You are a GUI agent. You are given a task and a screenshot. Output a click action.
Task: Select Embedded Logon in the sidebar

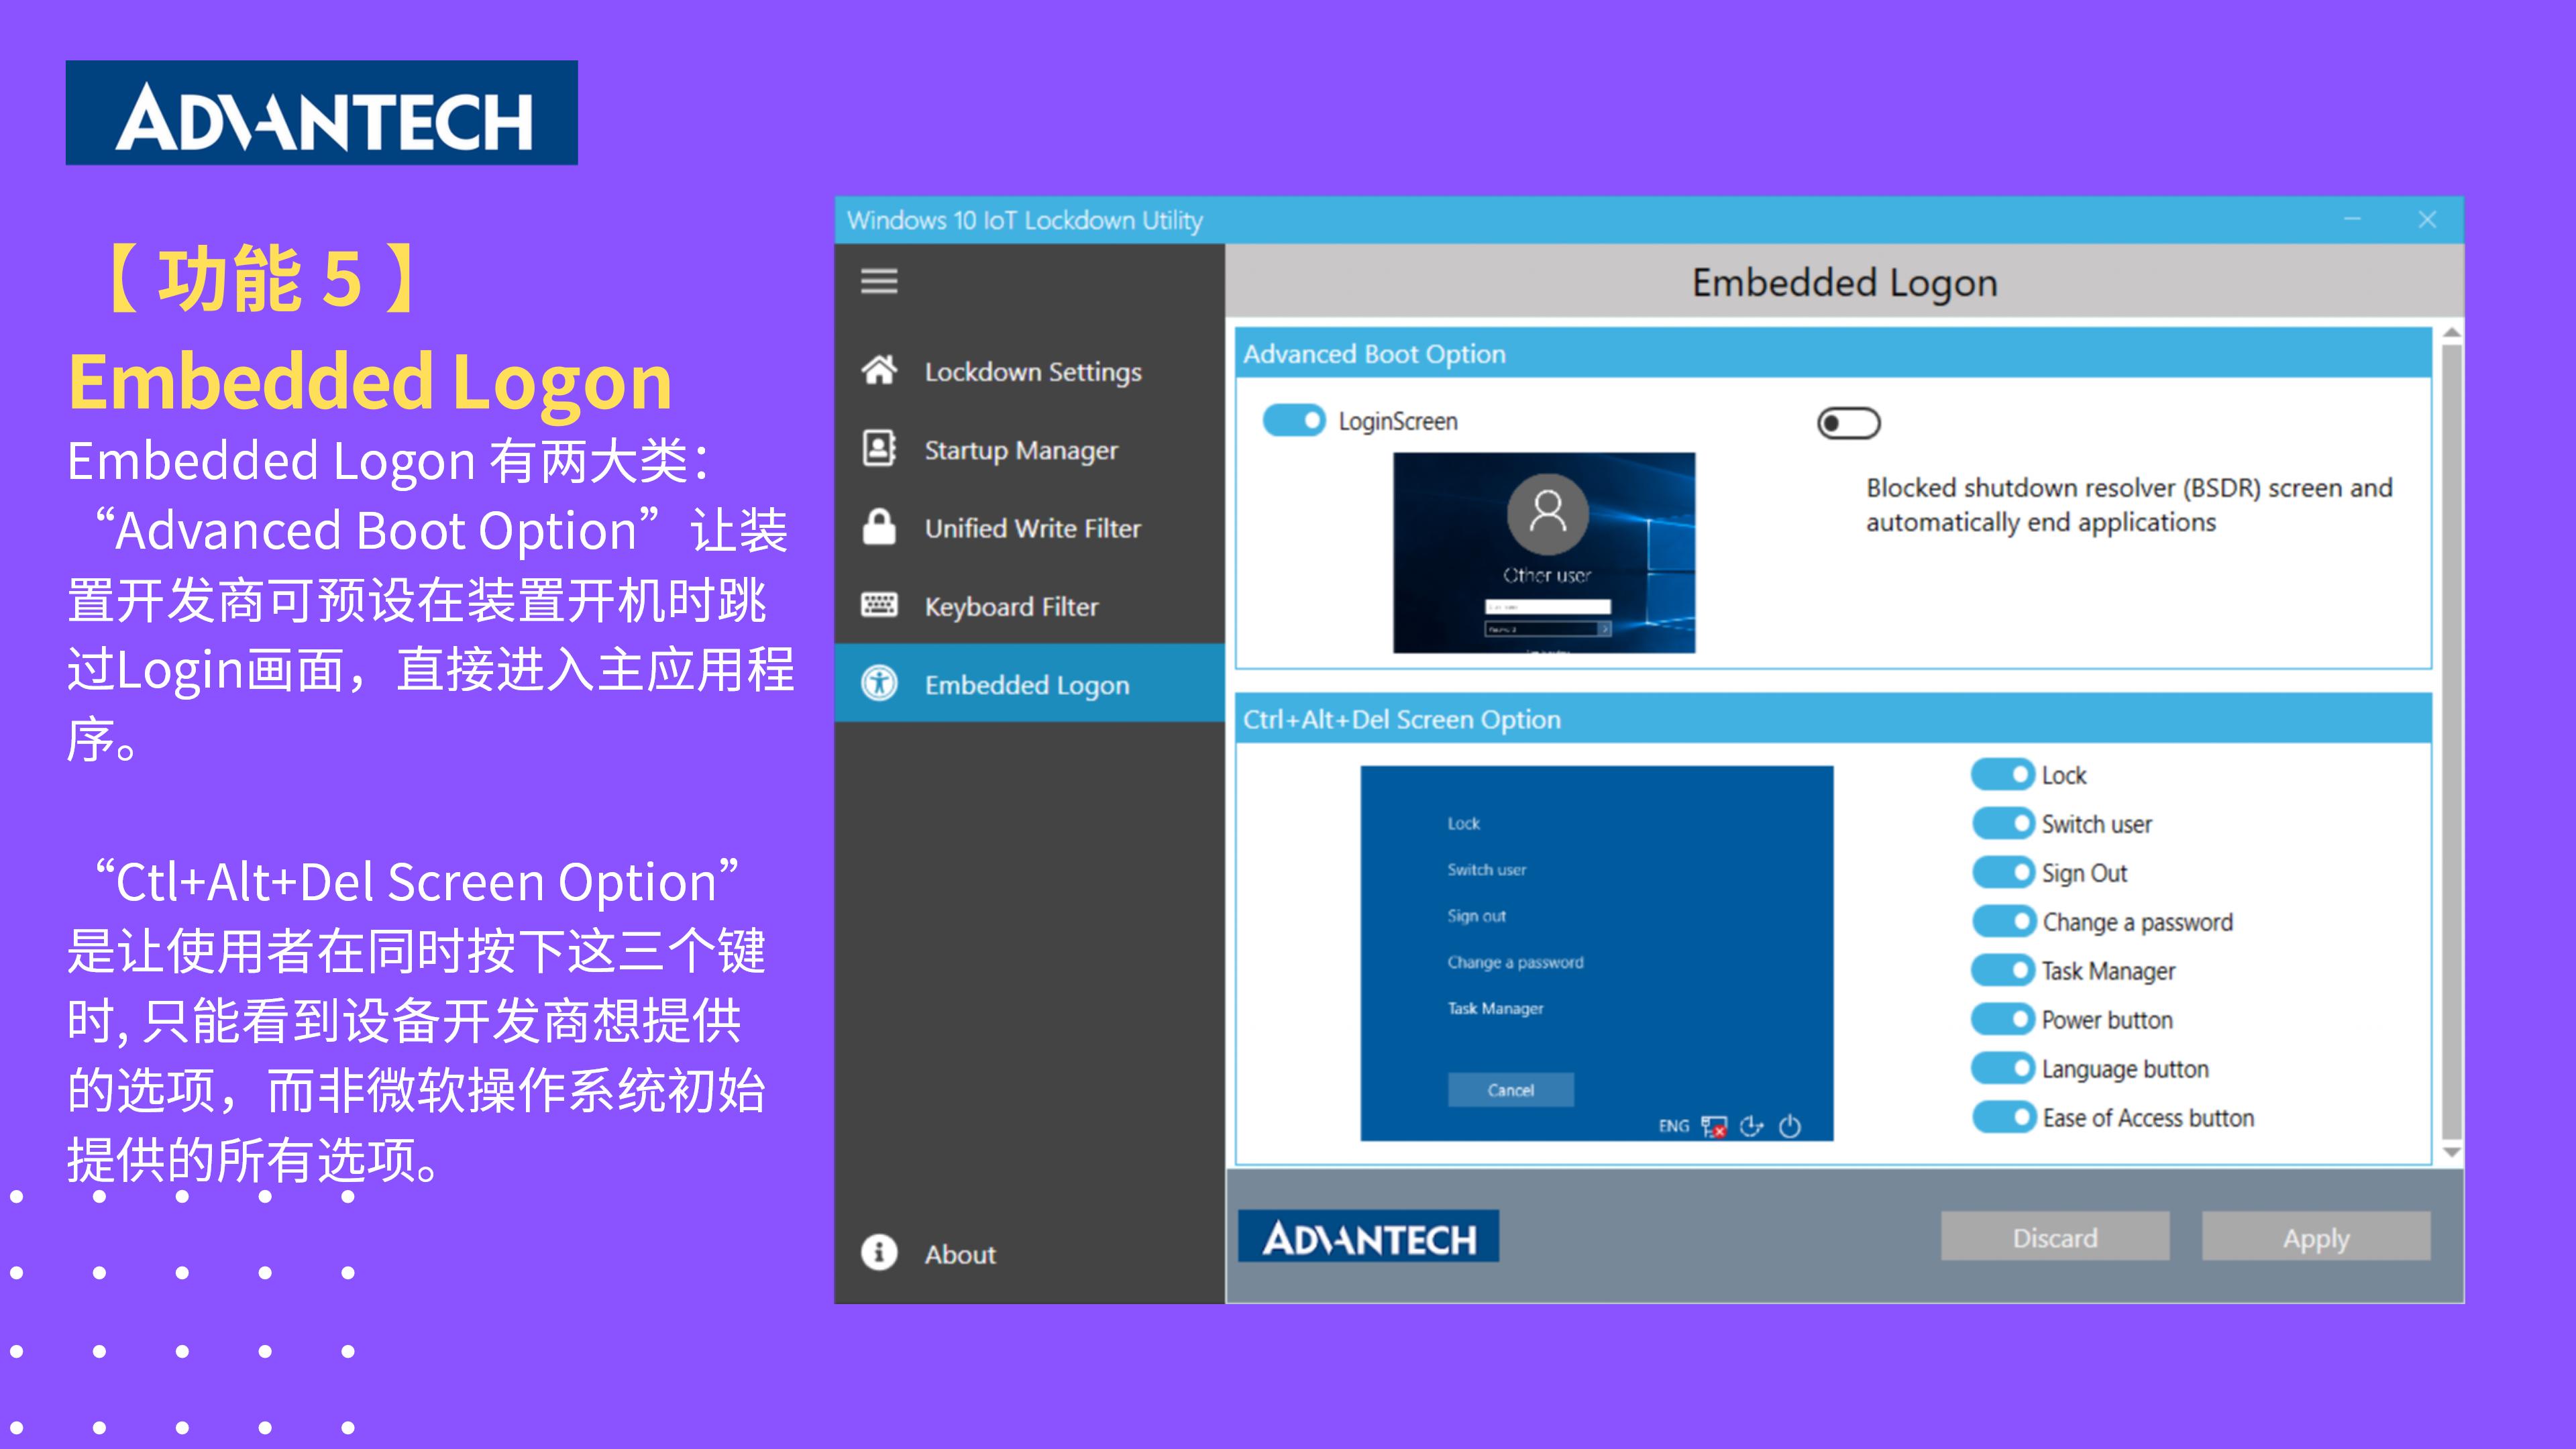pyautogui.click(x=1029, y=683)
